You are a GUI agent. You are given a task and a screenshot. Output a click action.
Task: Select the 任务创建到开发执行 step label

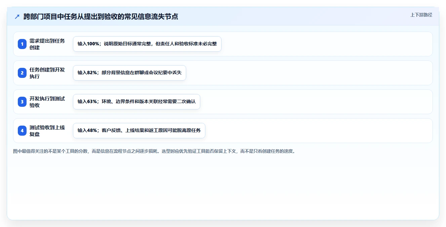coord(47,73)
